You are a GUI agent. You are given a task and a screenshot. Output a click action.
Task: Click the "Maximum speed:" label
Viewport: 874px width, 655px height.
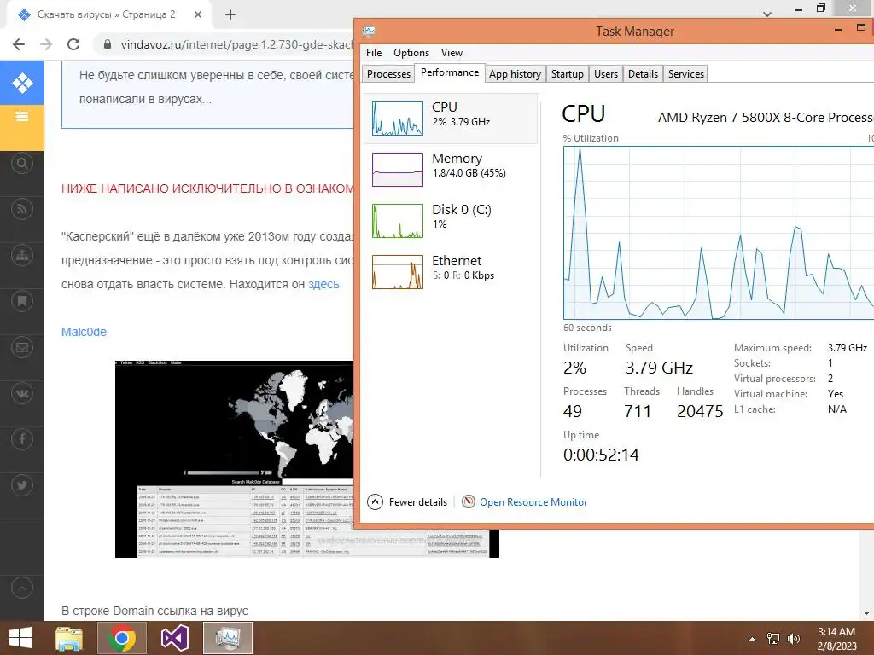[772, 348]
